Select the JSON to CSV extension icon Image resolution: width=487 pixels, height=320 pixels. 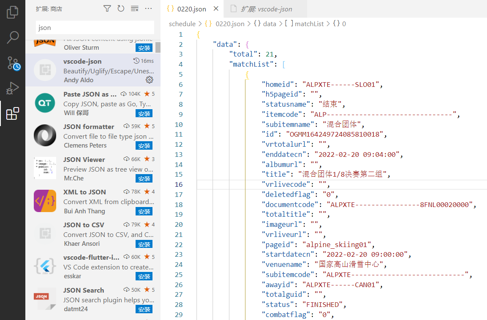(45, 234)
